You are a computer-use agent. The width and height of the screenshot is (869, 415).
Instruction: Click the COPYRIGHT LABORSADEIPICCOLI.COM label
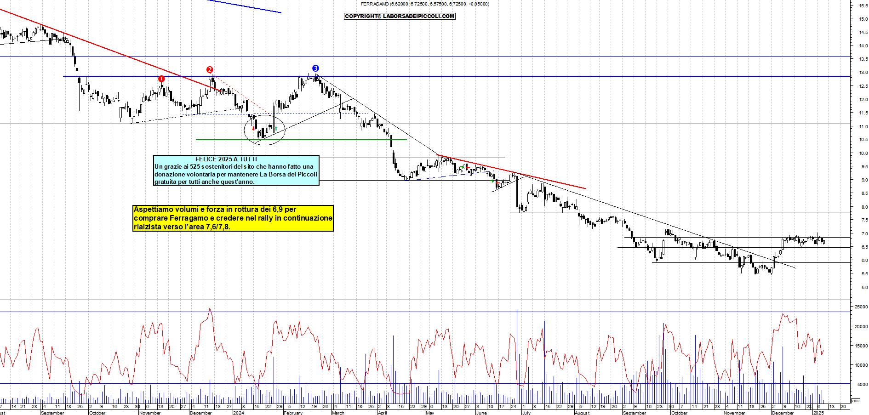click(400, 16)
